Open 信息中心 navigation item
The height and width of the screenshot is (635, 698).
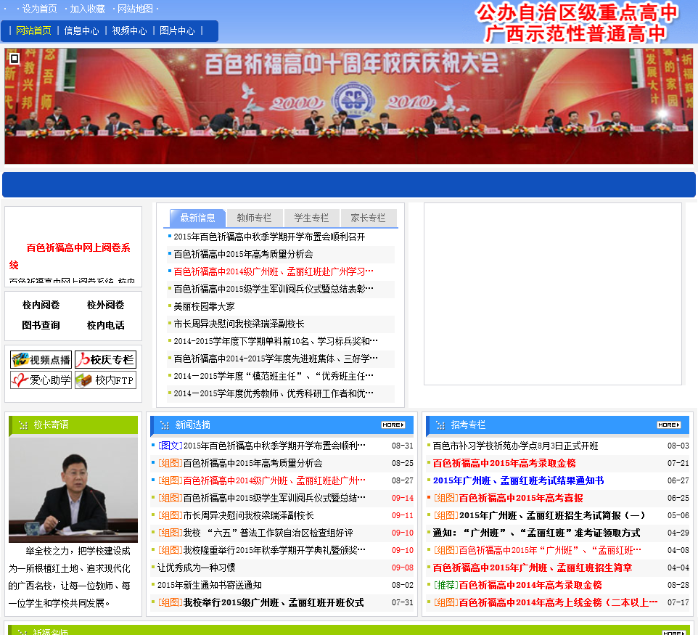[81, 30]
